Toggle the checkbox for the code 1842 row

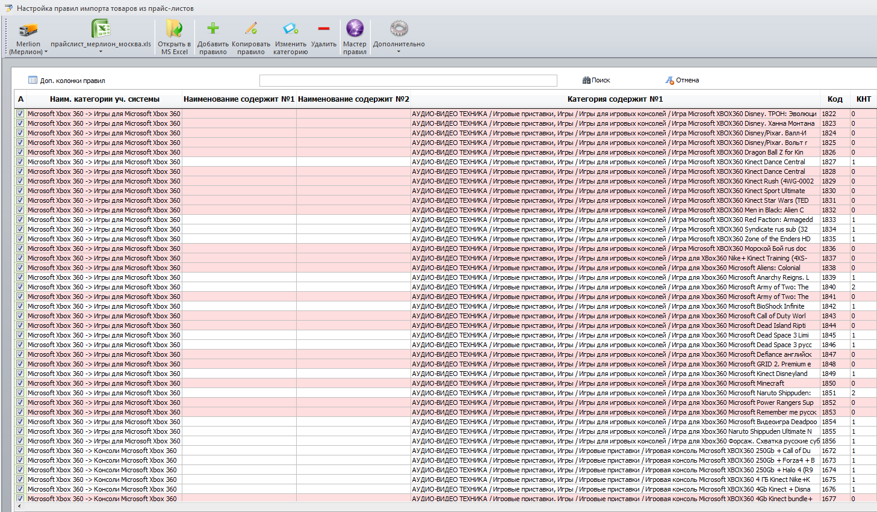[20, 306]
